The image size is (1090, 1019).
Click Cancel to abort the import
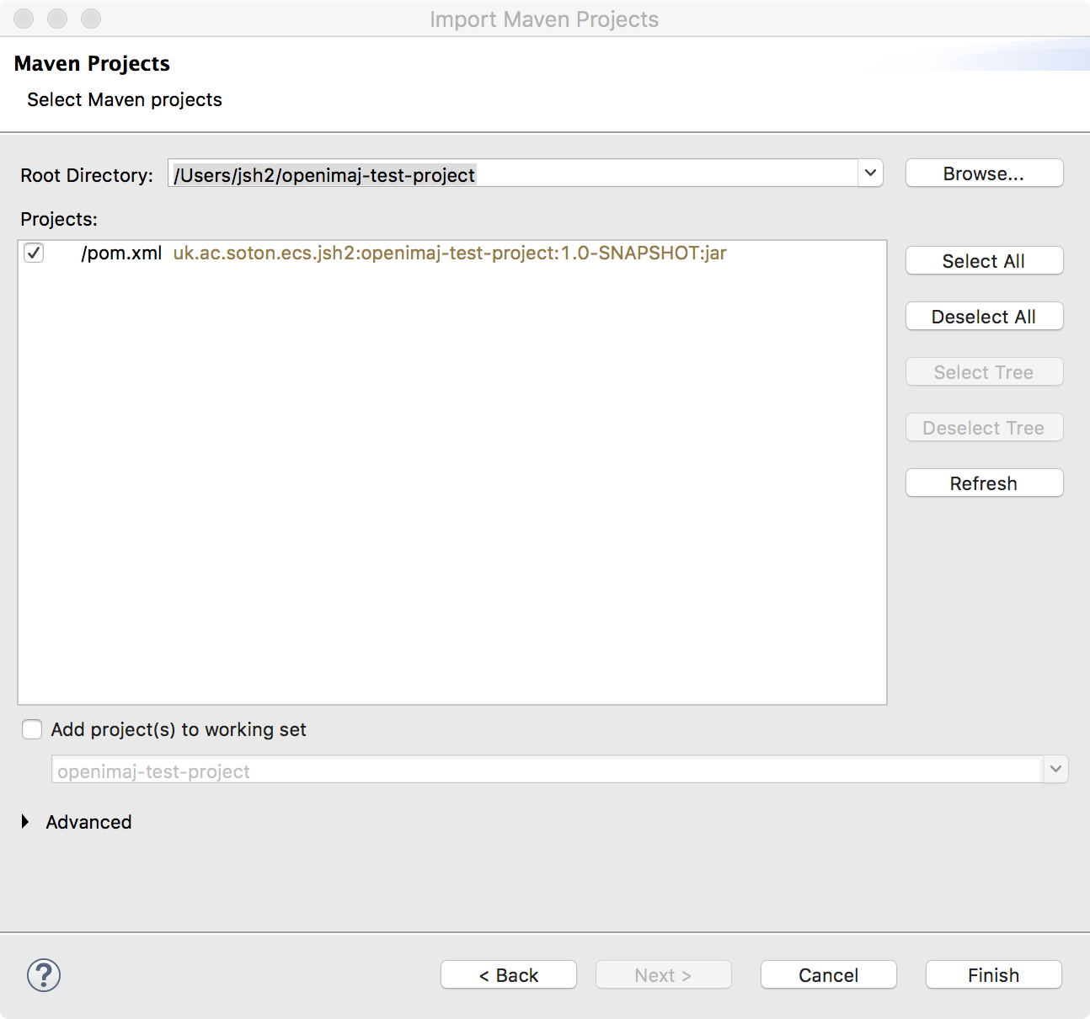tap(828, 974)
